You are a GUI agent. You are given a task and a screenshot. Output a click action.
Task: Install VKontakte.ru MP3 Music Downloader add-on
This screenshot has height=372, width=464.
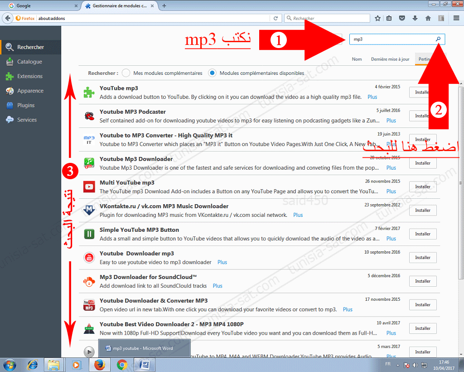423,210
